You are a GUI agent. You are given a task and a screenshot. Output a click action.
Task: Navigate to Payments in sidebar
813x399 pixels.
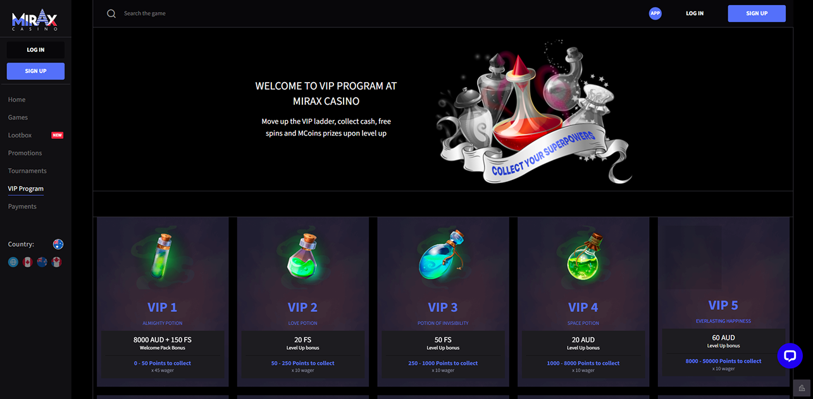click(x=22, y=206)
